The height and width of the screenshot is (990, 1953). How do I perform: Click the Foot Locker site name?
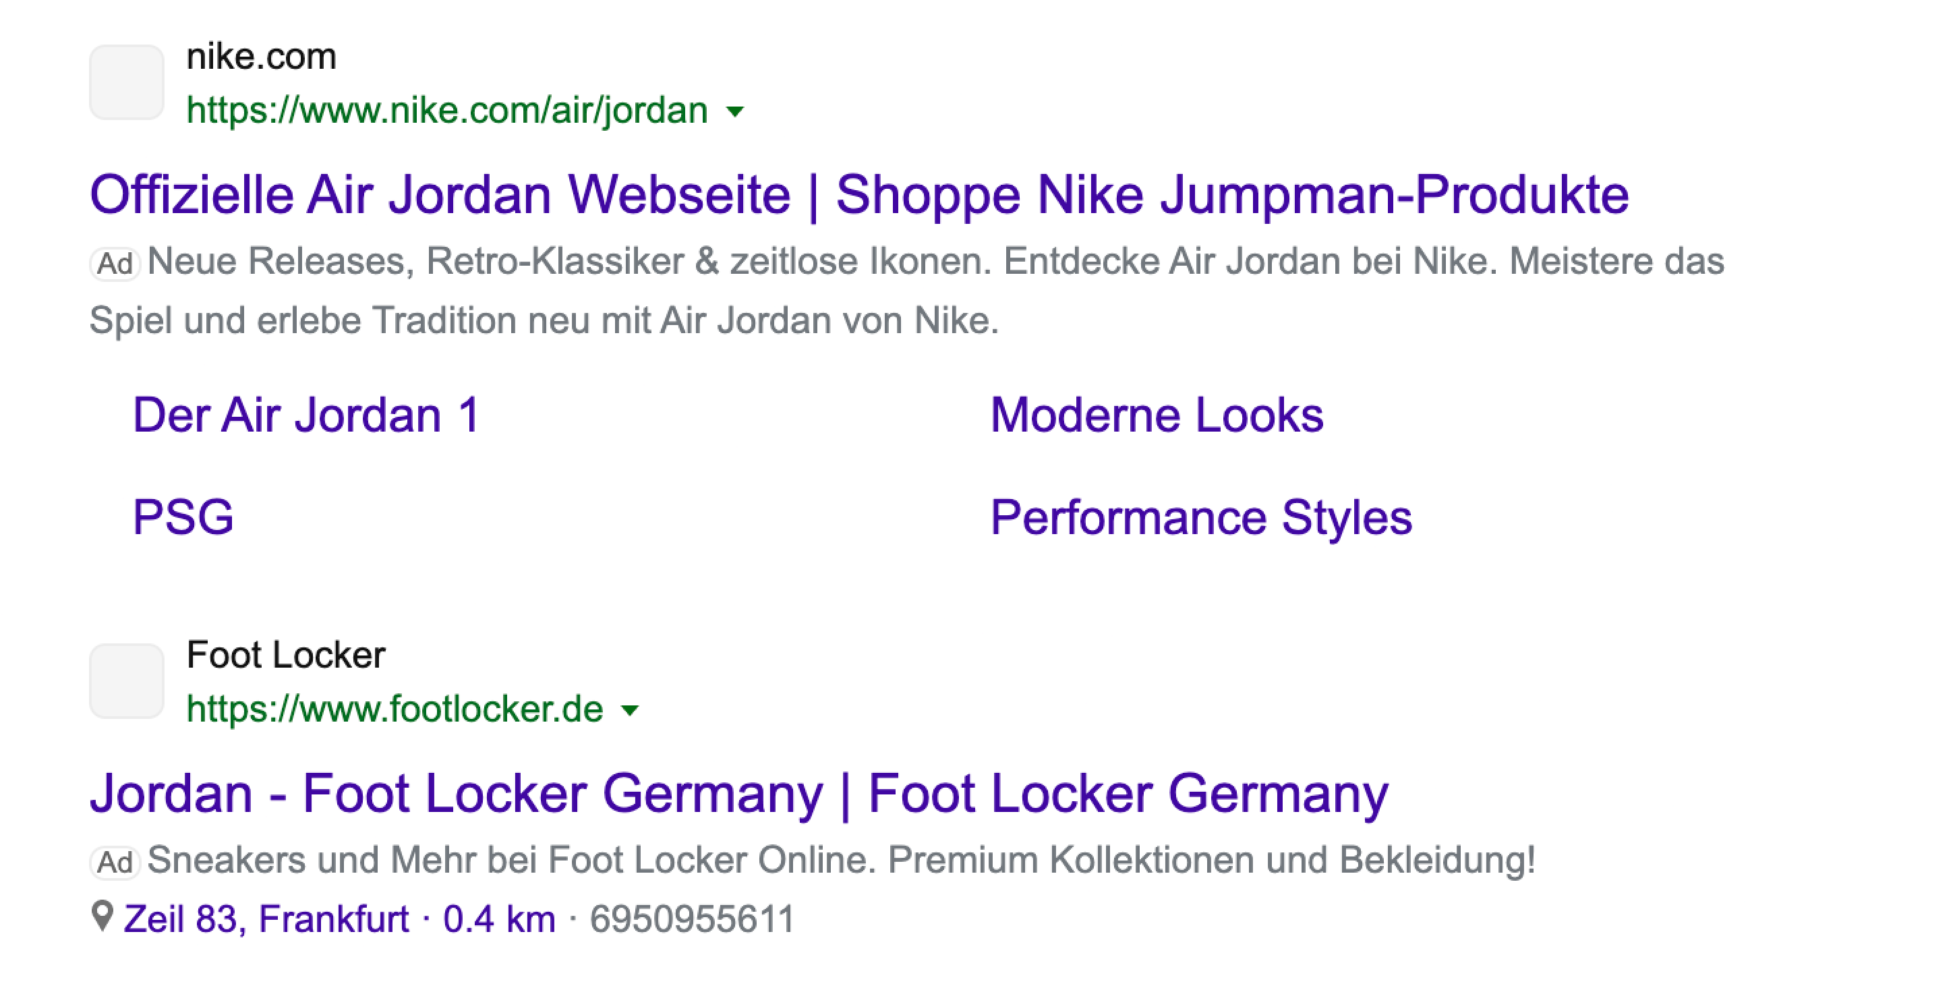click(x=286, y=655)
